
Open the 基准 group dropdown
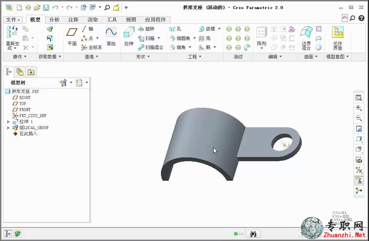tap(92, 56)
